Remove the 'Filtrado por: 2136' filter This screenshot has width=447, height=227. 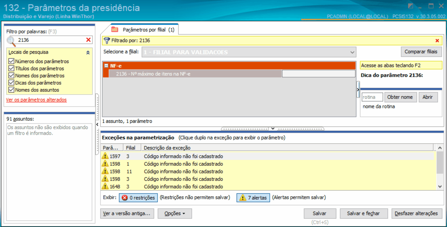pos(437,40)
